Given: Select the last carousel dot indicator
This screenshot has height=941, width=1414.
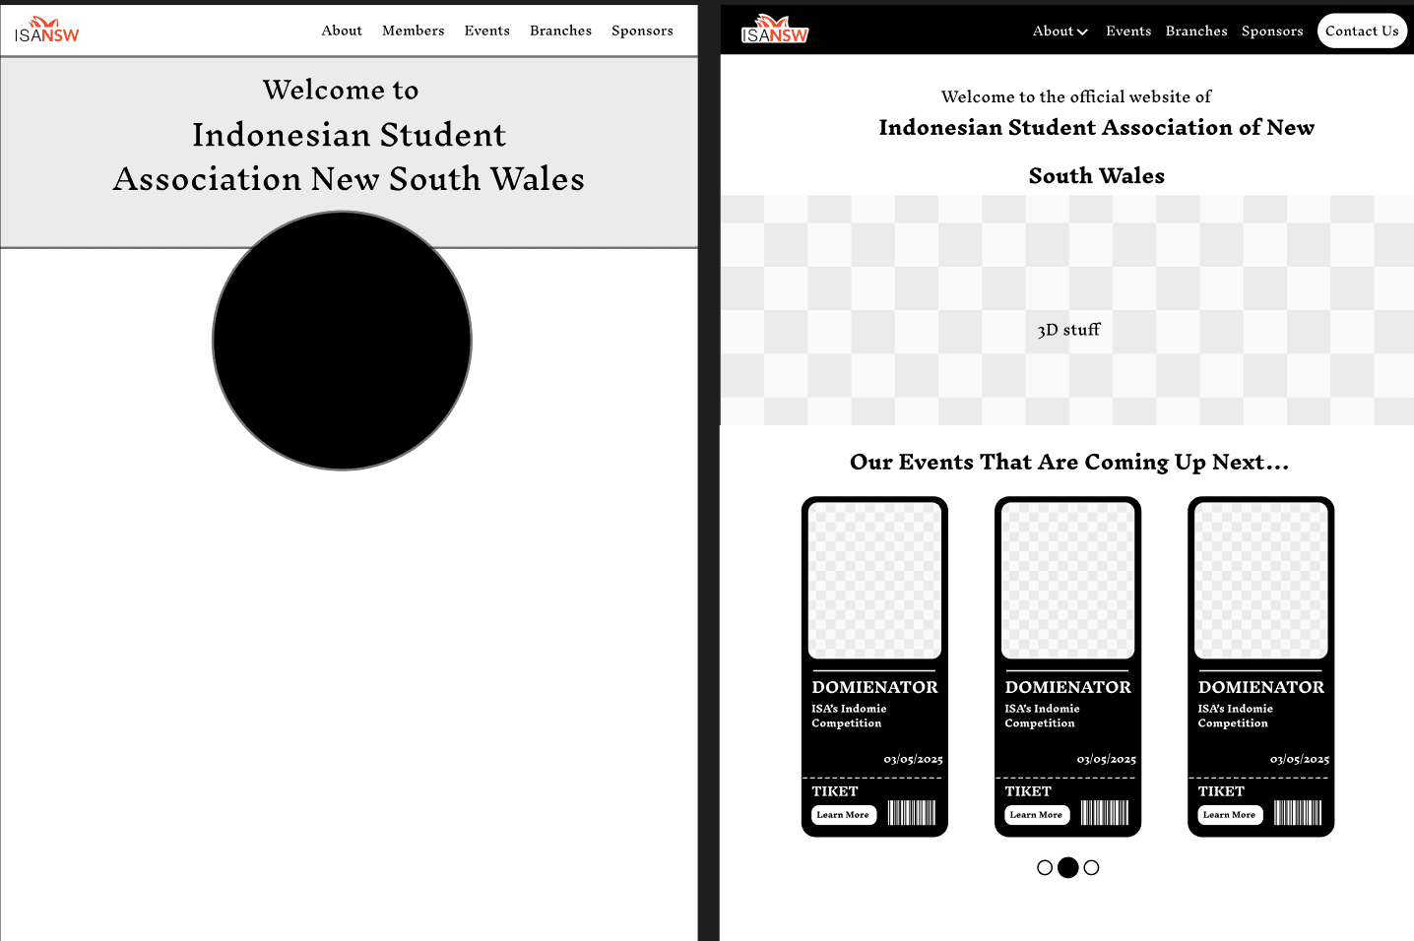Looking at the screenshot, I should (1091, 868).
